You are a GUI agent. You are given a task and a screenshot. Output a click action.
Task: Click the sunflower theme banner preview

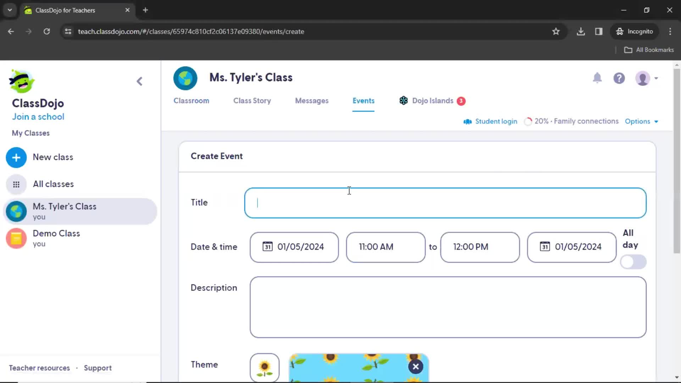coord(359,368)
